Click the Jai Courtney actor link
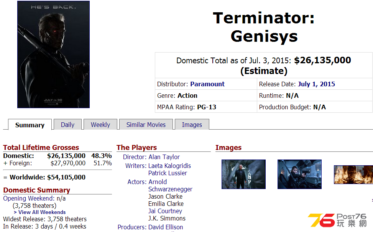This screenshot has width=373, height=232. (x=165, y=211)
